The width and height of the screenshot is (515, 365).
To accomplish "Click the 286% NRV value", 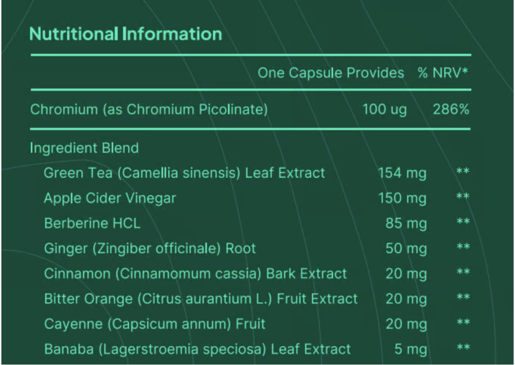I will [x=451, y=109].
